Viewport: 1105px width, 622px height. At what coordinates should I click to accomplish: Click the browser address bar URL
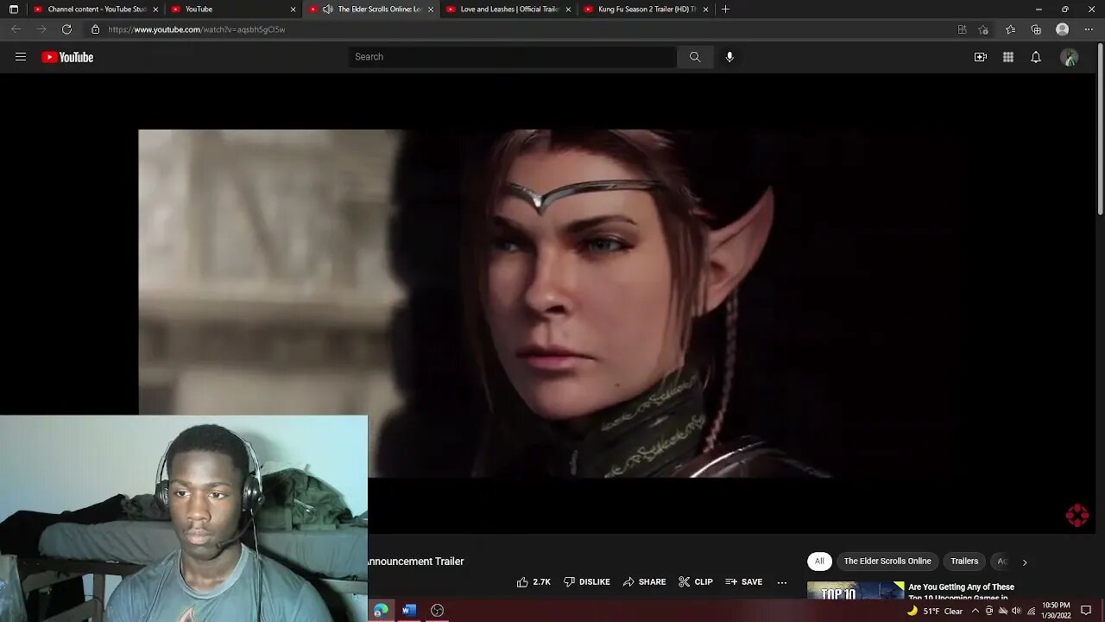pos(197,29)
